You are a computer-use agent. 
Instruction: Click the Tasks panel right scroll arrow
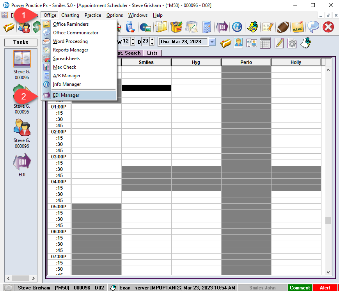coord(33,278)
